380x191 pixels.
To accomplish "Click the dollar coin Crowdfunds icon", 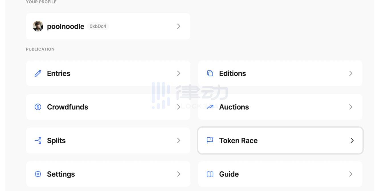I will coord(38,107).
